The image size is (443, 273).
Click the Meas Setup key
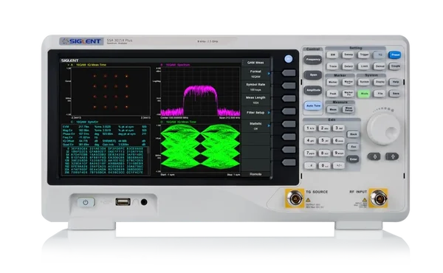coord(348,109)
